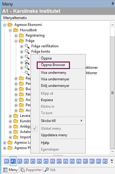Switch to the Meny tab
This screenshot has height=174, width=115.
[x=10, y=170]
